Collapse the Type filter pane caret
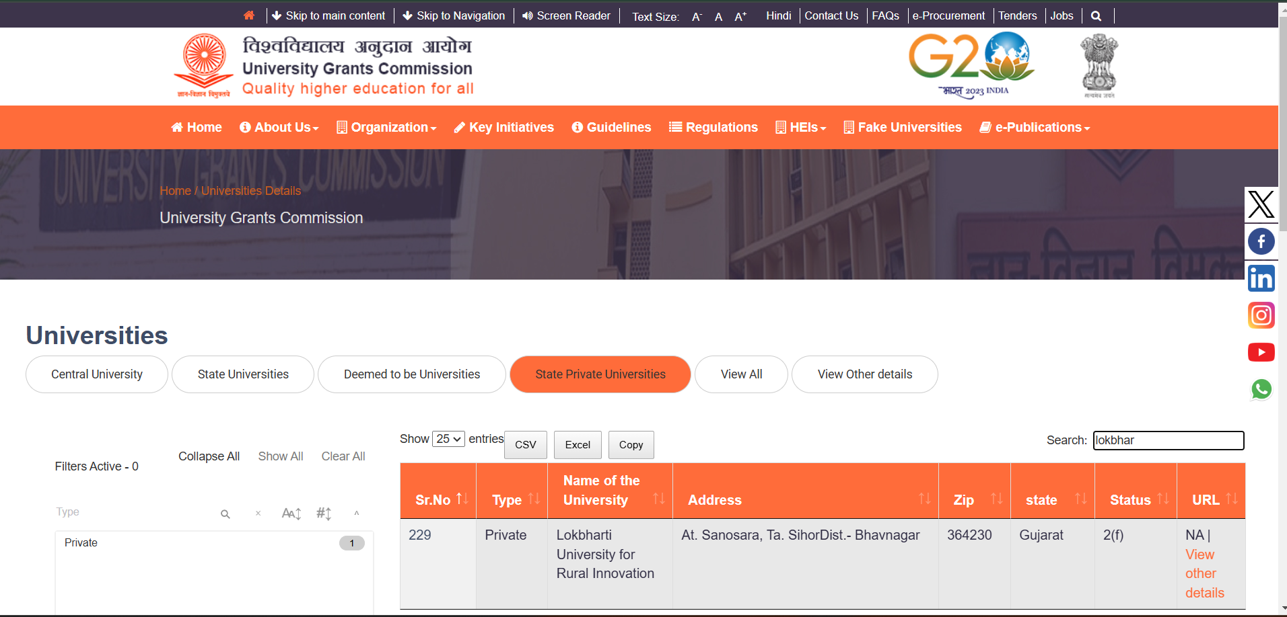 (357, 513)
